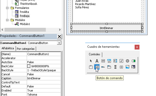Open the Controles tab in toolbox

[x=94, y=54]
